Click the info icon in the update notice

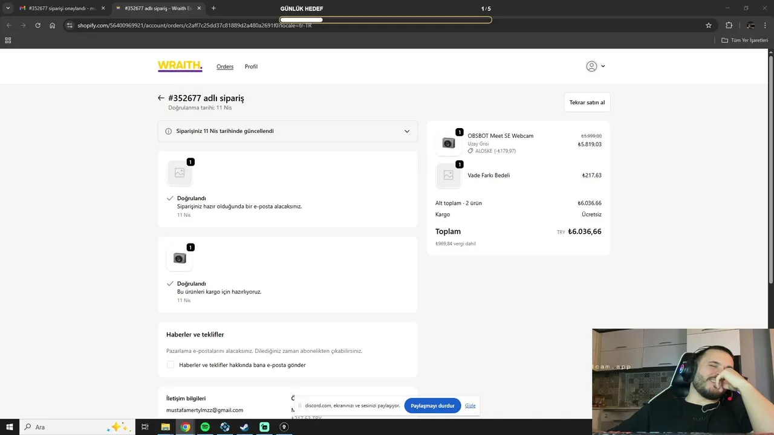[x=169, y=131]
